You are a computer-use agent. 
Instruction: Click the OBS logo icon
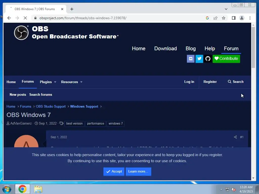[x=21, y=33]
